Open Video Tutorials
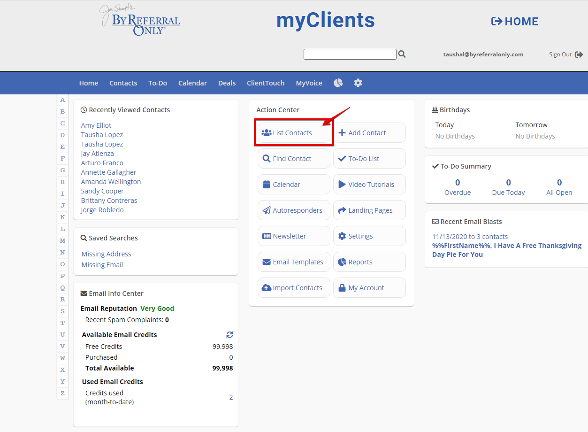The height and width of the screenshot is (432, 588). (x=369, y=185)
